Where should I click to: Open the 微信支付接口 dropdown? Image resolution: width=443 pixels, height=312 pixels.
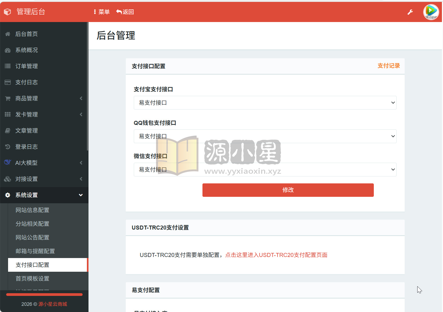pyautogui.click(x=265, y=169)
